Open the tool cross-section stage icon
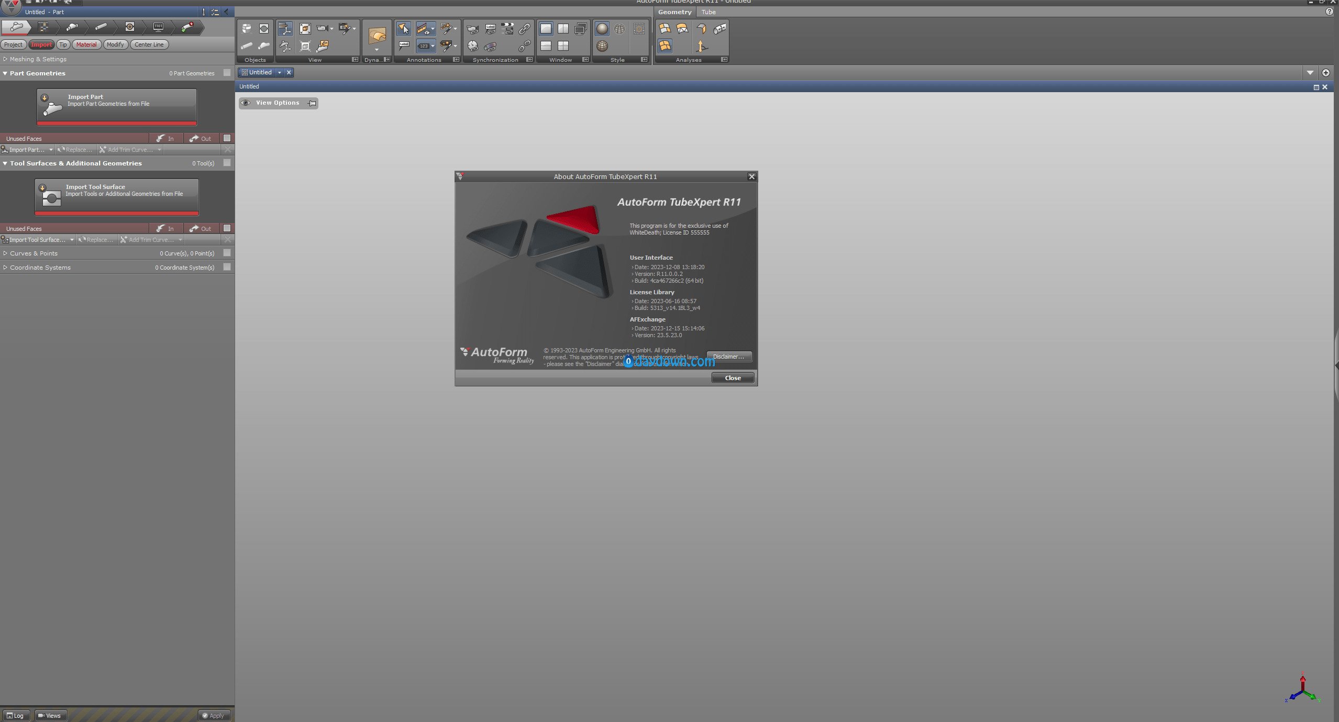This screenshot has height=722, width=1339. click(130, 27)
